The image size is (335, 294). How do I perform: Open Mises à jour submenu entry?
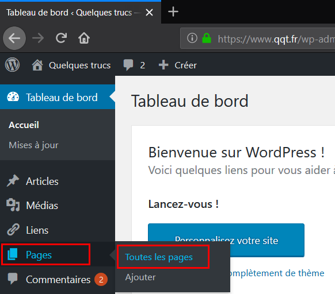tap(33, 145)
